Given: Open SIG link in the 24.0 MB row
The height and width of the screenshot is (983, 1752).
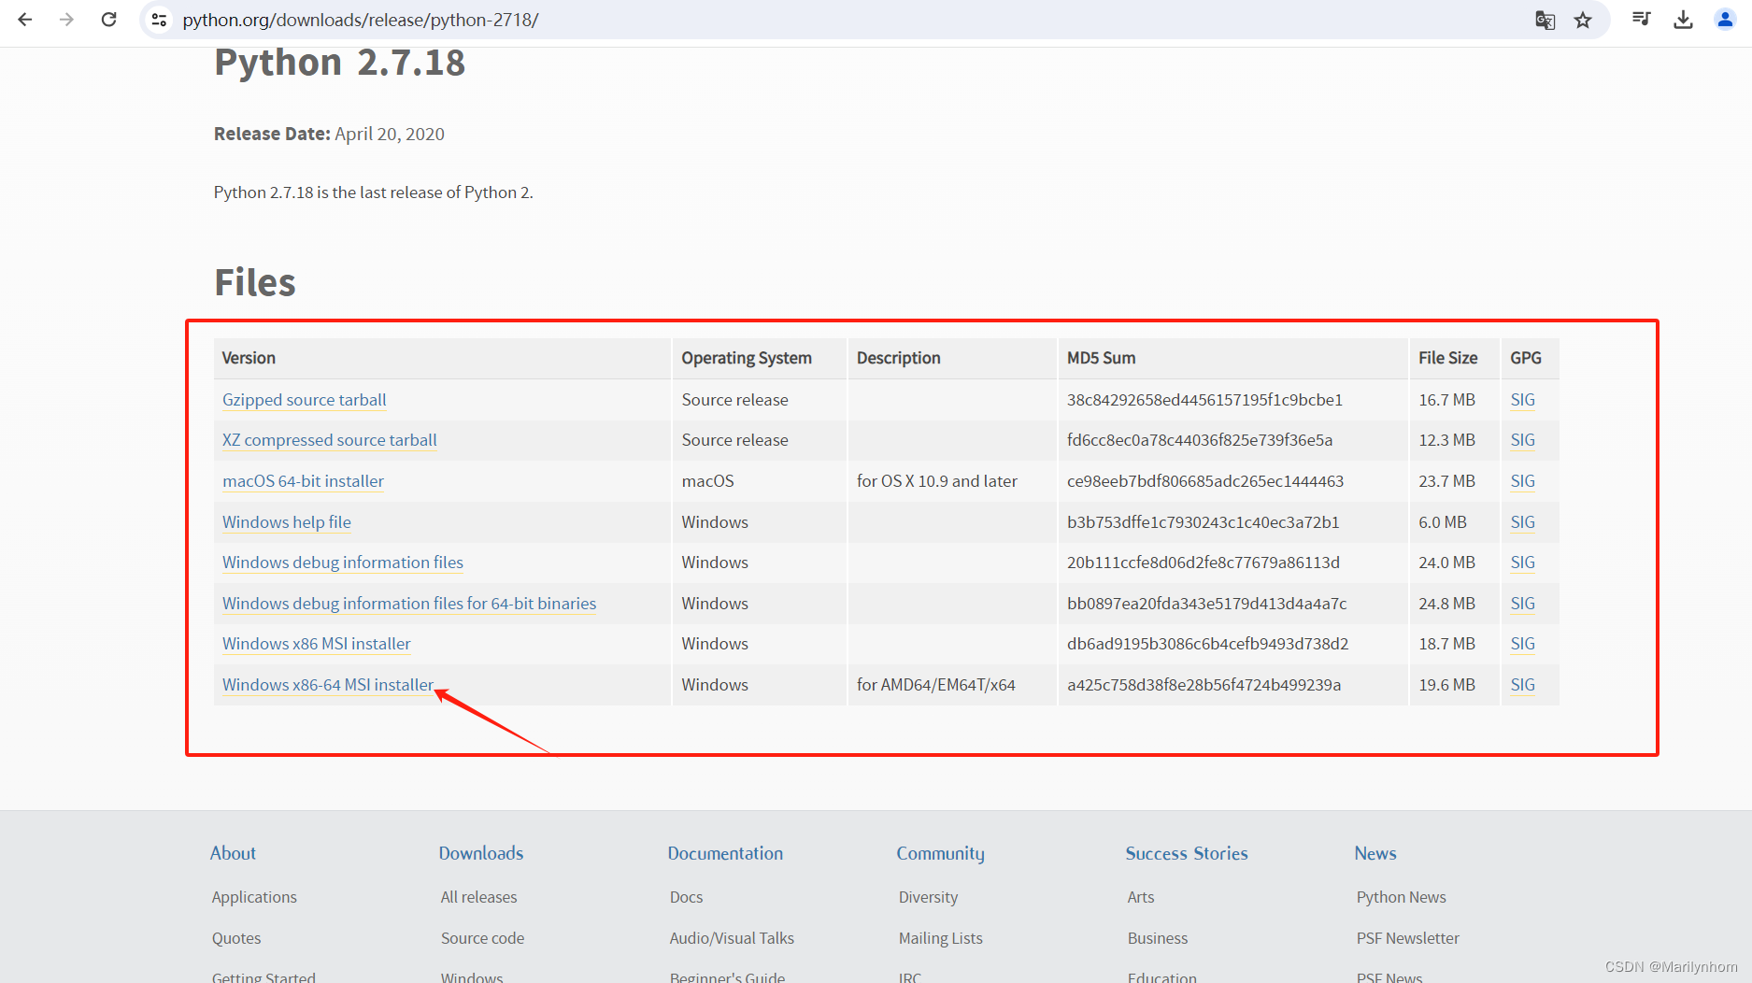Looking at the screenshot, I should [1522, 563].
